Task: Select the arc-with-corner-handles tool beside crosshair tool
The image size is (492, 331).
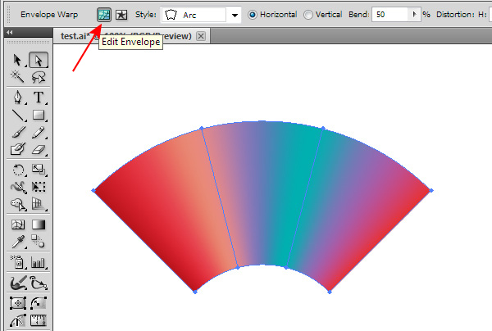Action: (39, 303)
